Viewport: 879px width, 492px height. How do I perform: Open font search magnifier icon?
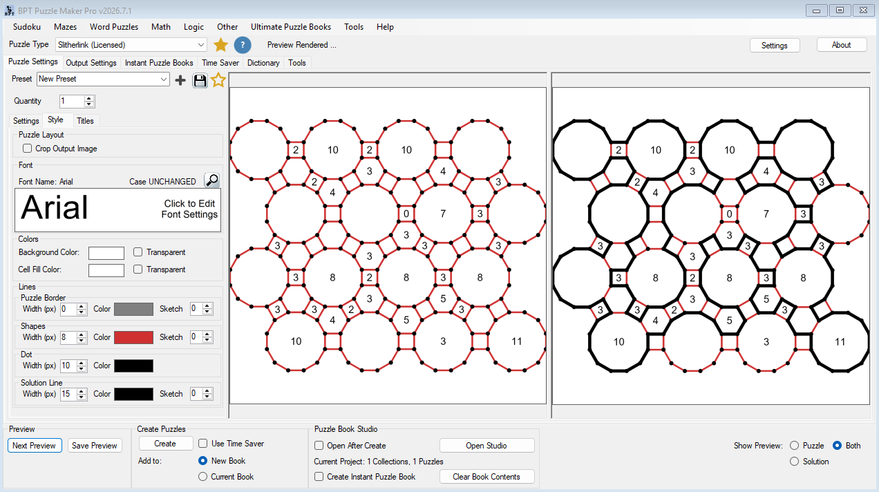coord(212,180)
